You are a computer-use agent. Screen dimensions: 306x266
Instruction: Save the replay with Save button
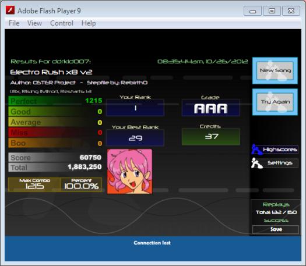point(276,229)
